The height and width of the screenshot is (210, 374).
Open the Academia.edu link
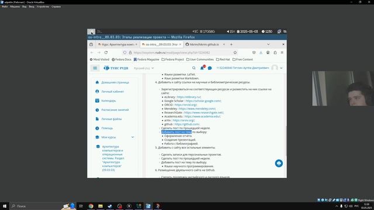point(202,117)
